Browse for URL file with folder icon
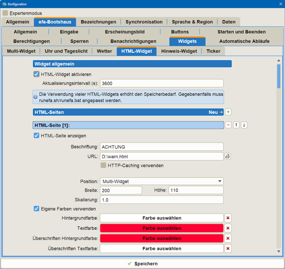Image resolution: width=285 pixels, height=269 pixels. pyautogui.click(x=228, y=156)
